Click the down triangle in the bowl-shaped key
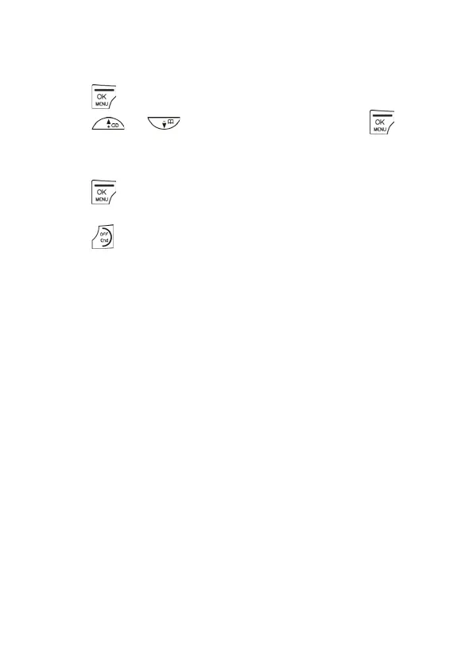 click(165, 126)
